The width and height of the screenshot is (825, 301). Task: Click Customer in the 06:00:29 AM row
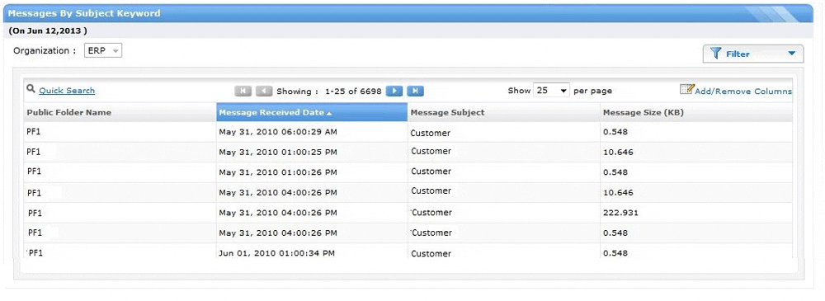[x=431, y=133]
